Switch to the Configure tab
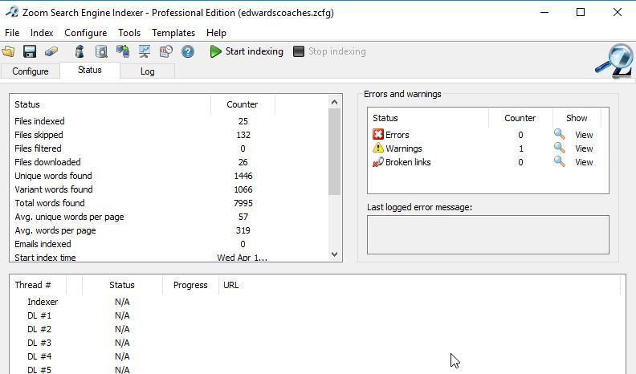This screenshot has height=374, width=636. [x=30, y=71]
